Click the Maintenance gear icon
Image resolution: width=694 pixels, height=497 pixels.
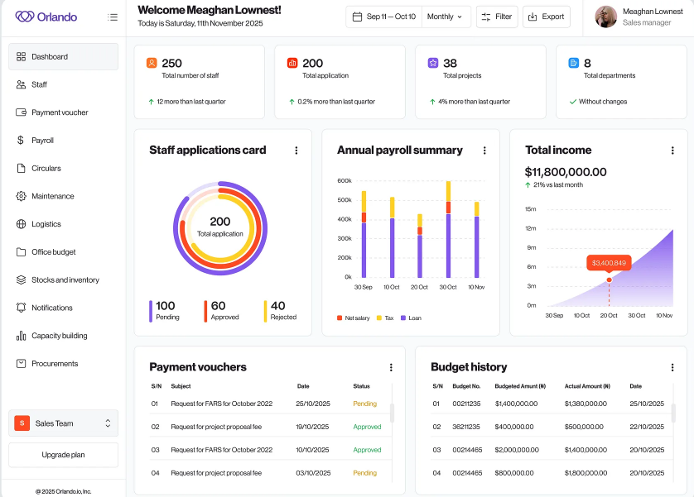click(x=21, y=196)
